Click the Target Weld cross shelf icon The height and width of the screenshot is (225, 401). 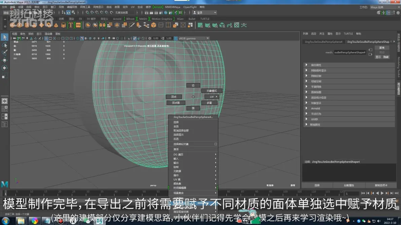pos(183,25)
